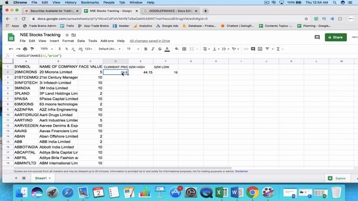Bookmark this page with the star

coord(307,18)
